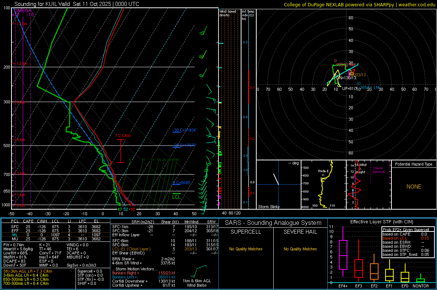This screenshot has height=290, width=437.
Task: Click the SARS - Sounding Analogue System title
Action: click(x=273, y=223)
